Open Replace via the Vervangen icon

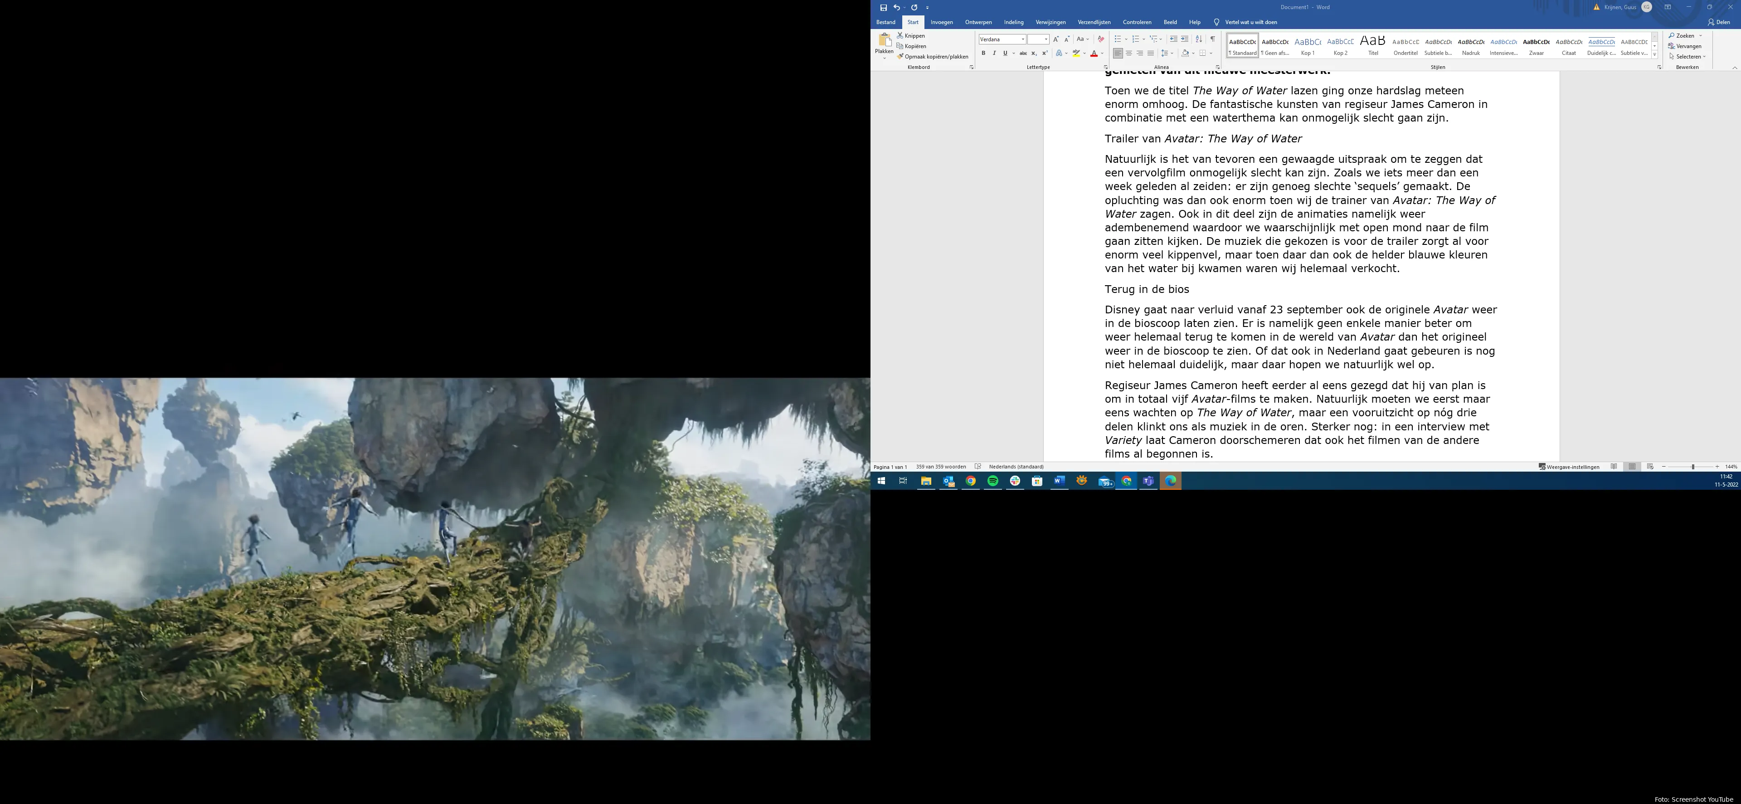pyautogui.click(x=1685, y=46)
